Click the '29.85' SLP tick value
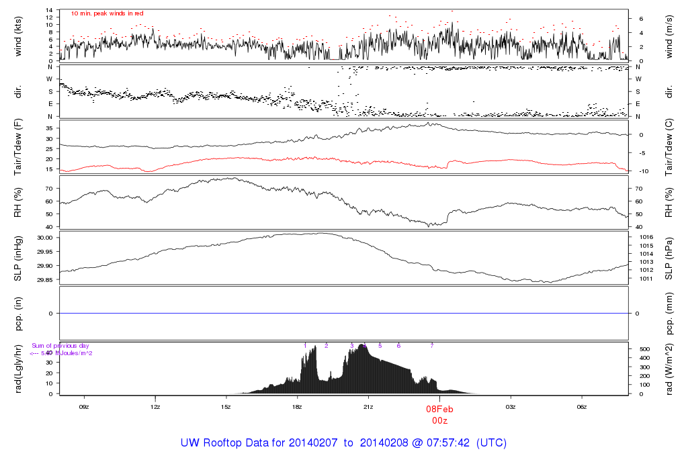This screenshot has width=688, height=470. (x=45, y=280)
